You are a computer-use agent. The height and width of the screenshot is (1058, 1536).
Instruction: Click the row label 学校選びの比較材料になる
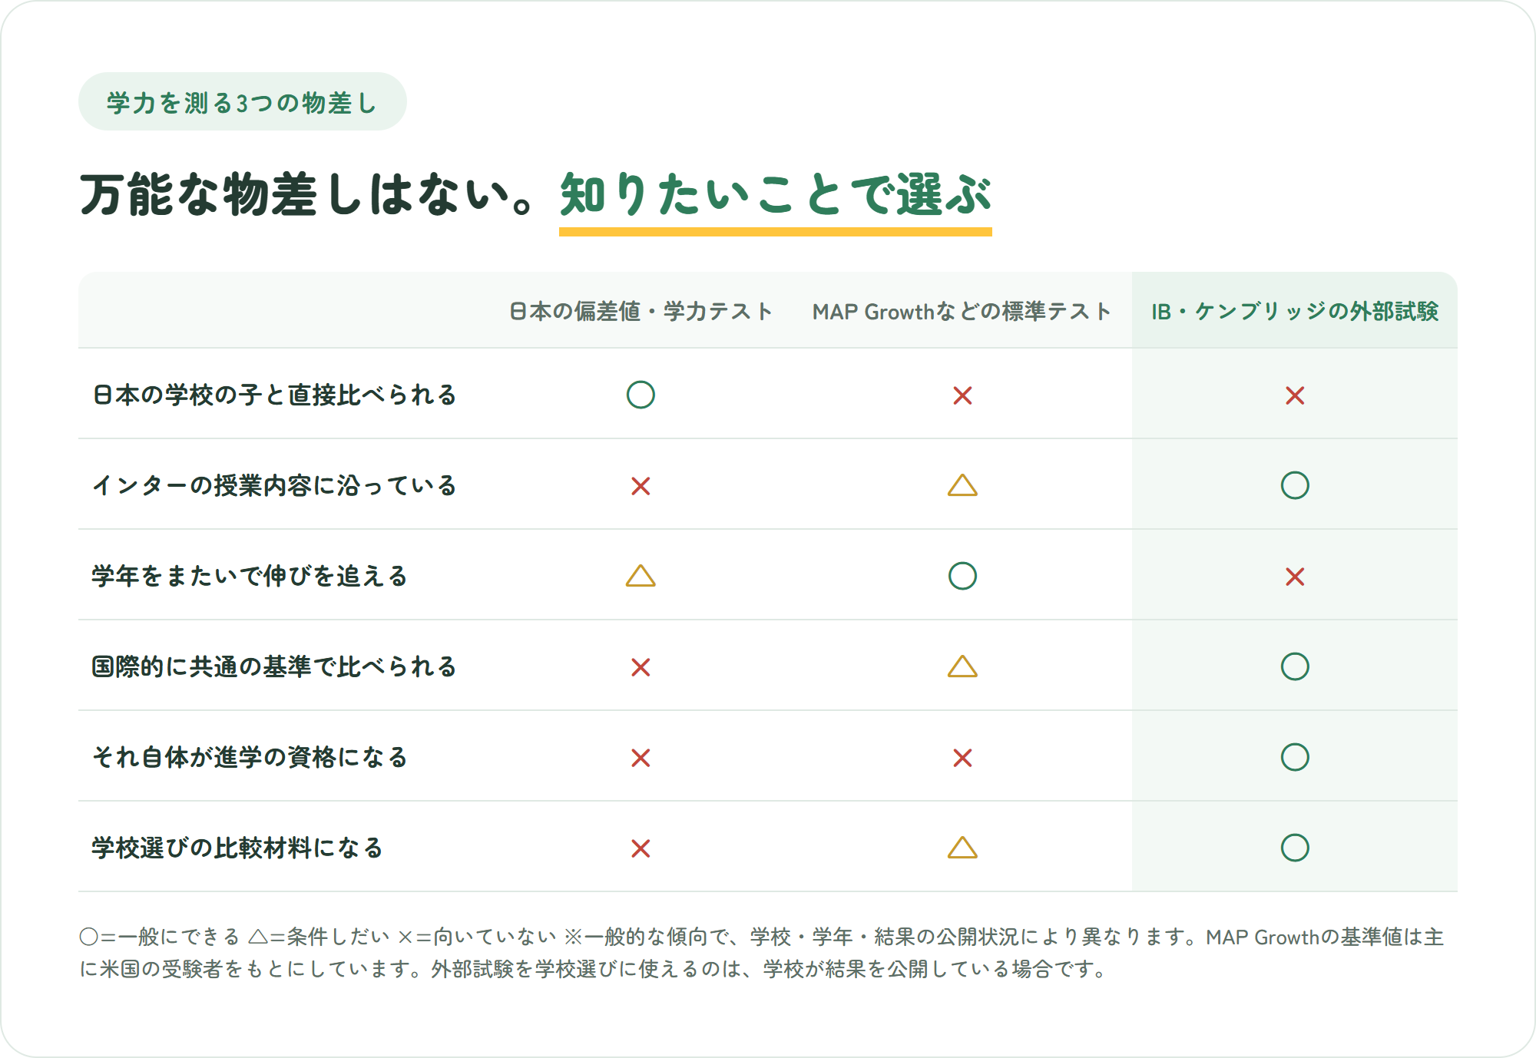coord(237,848)
